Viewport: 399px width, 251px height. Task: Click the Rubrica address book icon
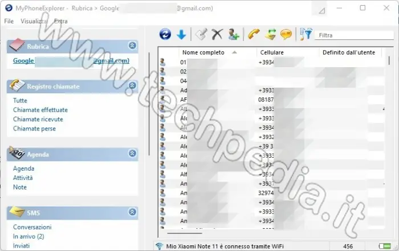(x=17, y=45)
